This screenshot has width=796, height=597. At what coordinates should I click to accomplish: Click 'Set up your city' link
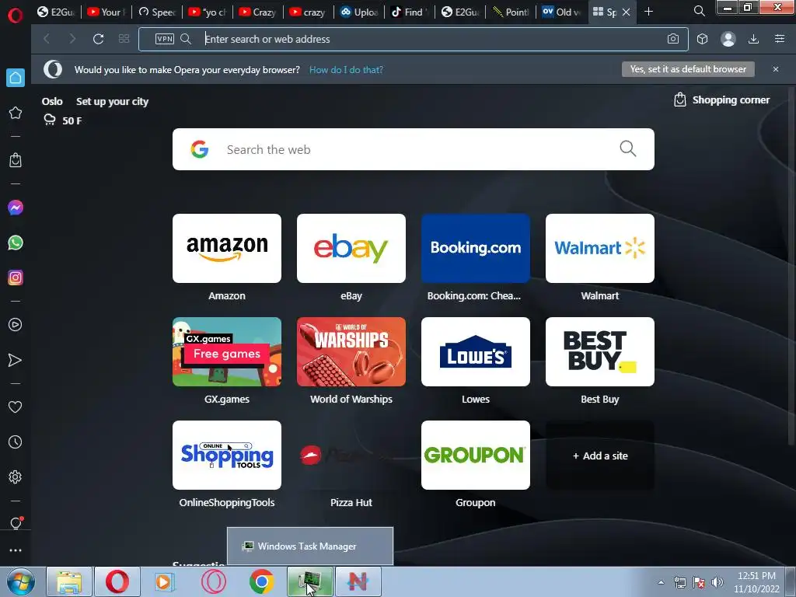pos(112,102)
